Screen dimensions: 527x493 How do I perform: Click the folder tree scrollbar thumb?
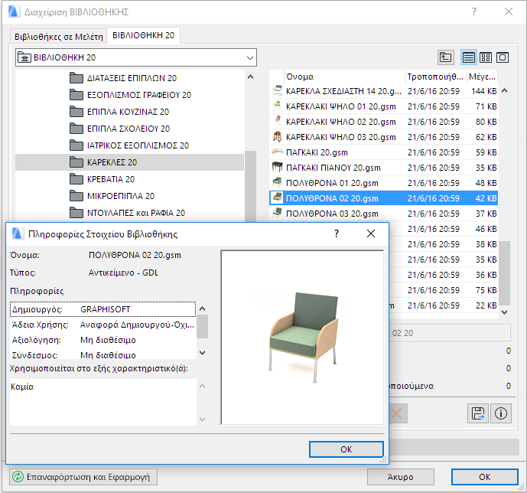(x=250, y=186)
